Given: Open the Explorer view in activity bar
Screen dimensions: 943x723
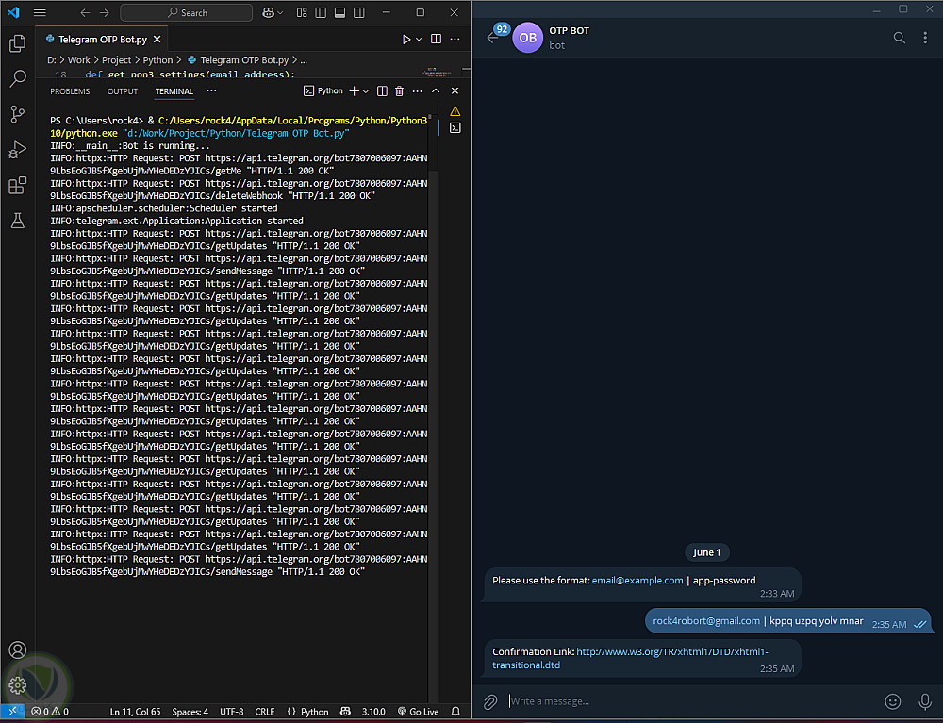Looking at the screenshot, I should [17, 43].
